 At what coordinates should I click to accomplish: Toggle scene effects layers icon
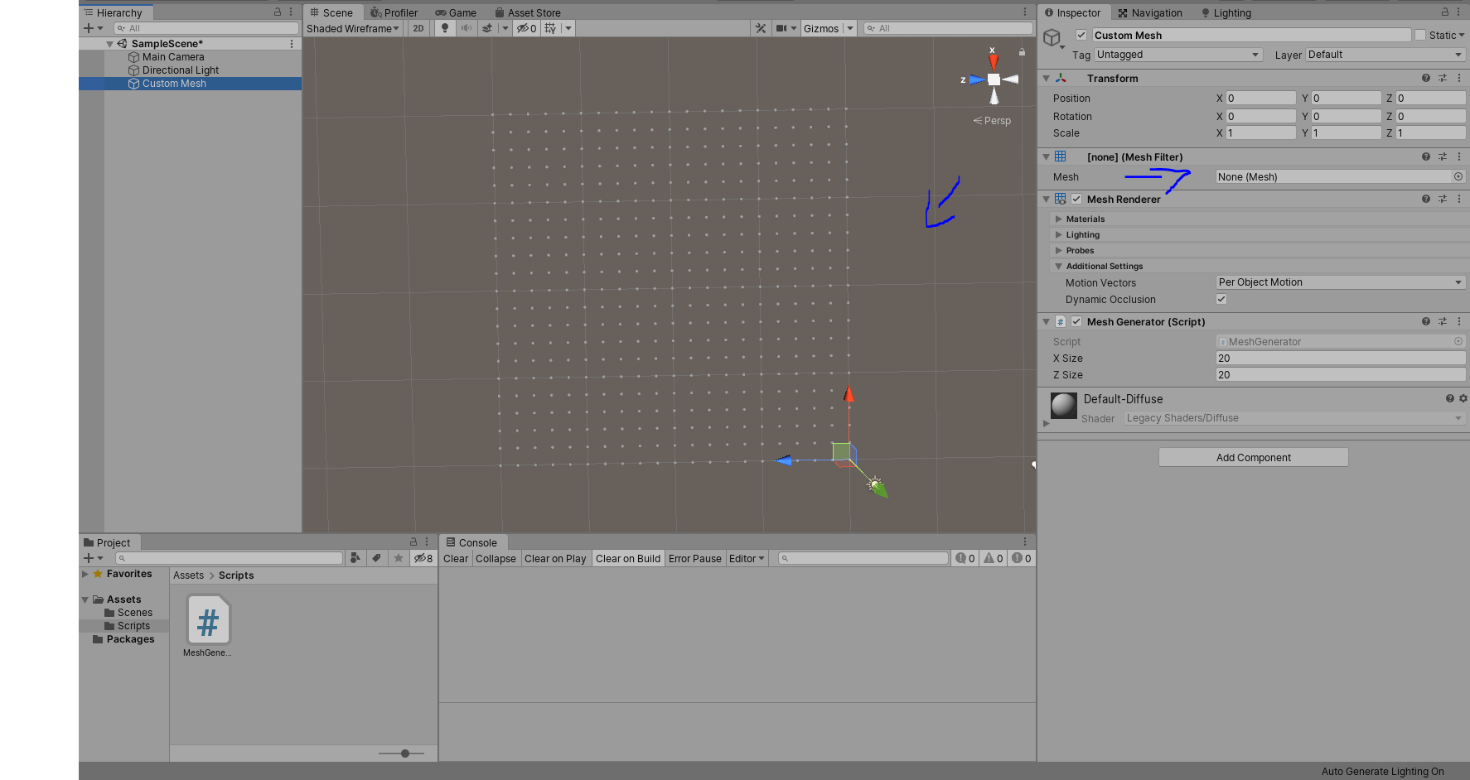point(487,28)
